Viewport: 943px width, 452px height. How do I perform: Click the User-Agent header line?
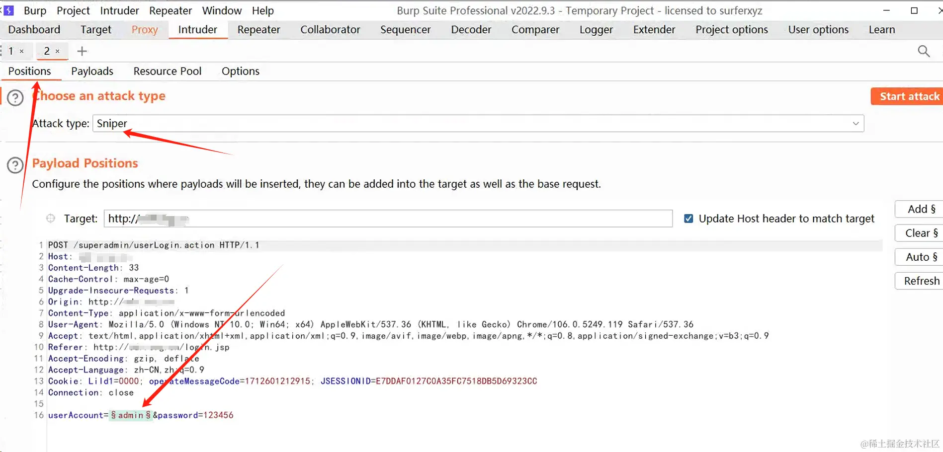tap(371, 324)
